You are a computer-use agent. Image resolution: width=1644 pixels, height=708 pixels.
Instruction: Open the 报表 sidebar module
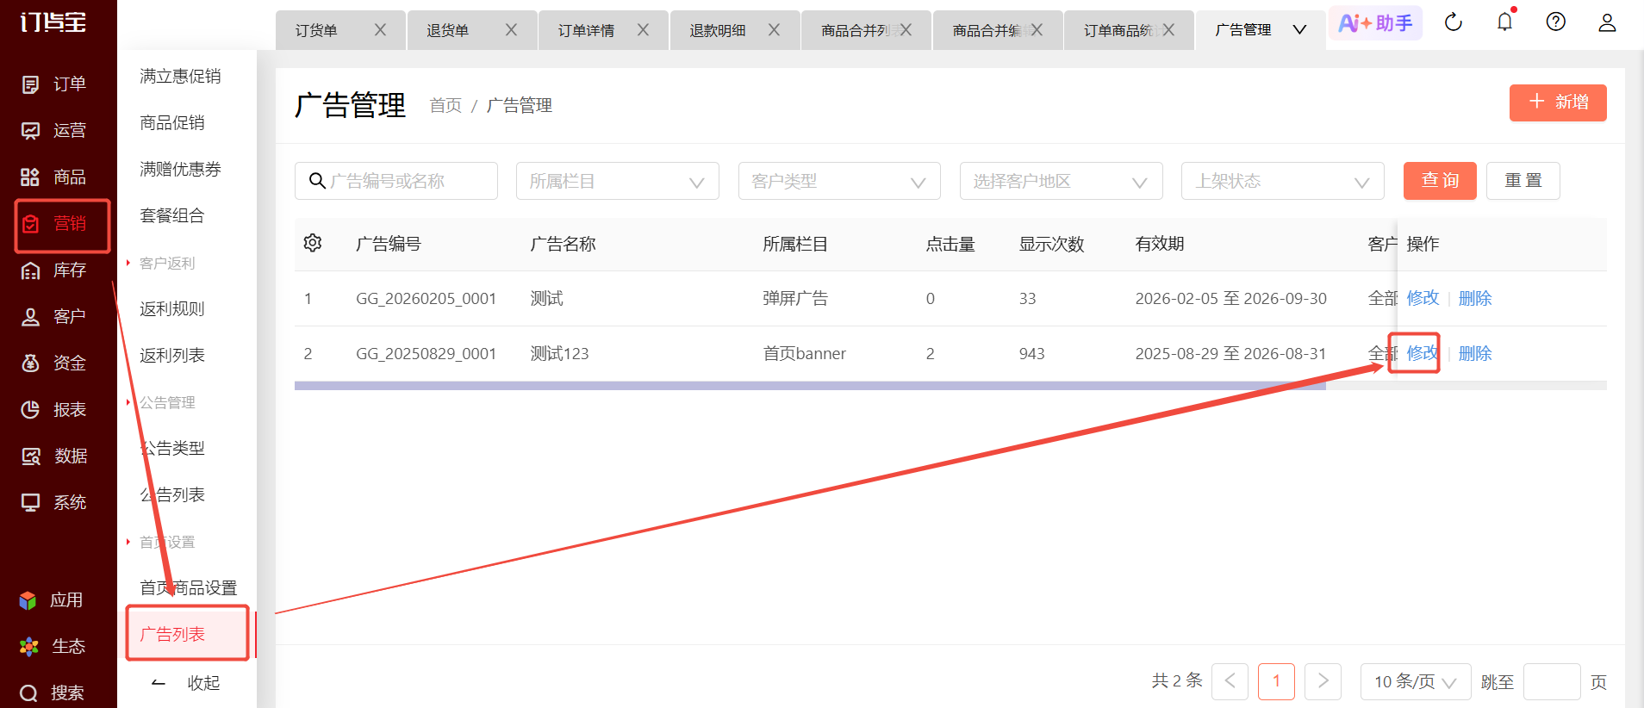[53, 409]
